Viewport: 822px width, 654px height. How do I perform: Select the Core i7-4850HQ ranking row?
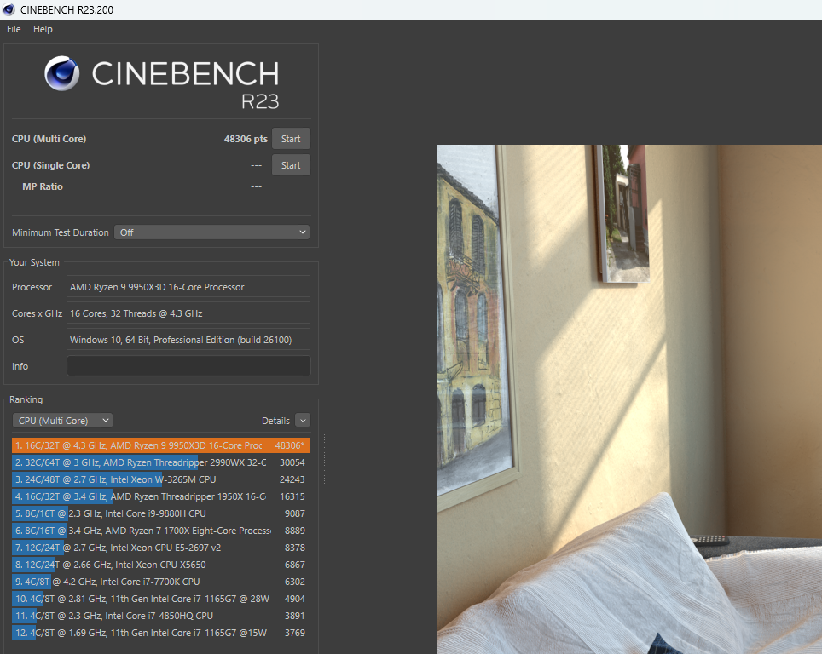tap(160, 616)
